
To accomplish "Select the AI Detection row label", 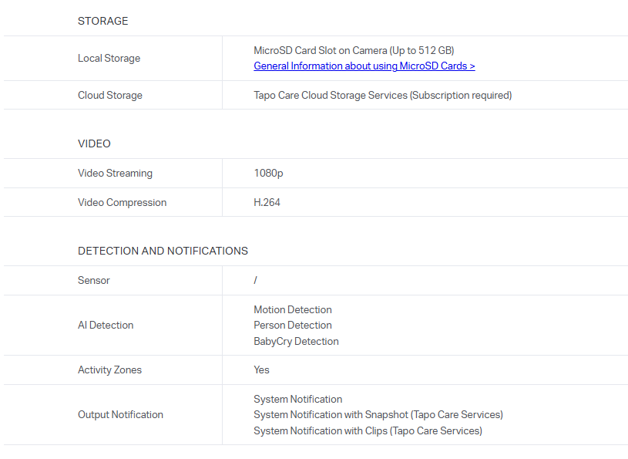I will click(106, 326).
